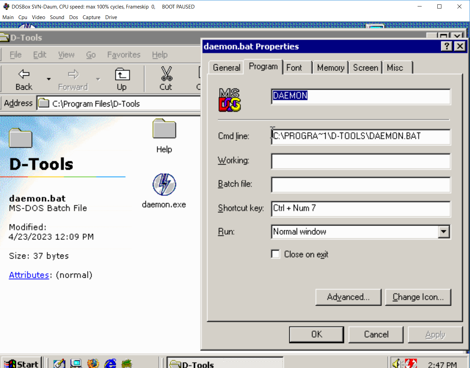
Task: Open the Attributes link
Action: pos(29,275)
